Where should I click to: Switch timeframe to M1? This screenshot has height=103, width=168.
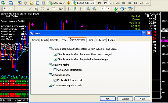(100, 3)
